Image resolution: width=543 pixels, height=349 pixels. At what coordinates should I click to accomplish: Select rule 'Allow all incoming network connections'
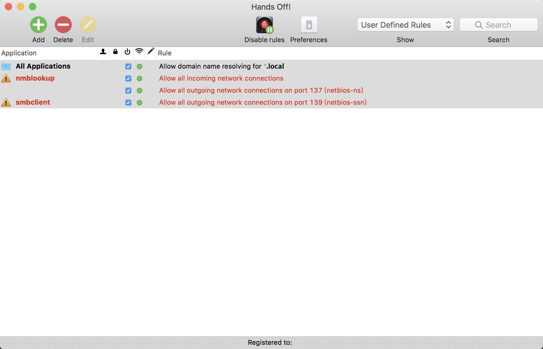point(221,78)
